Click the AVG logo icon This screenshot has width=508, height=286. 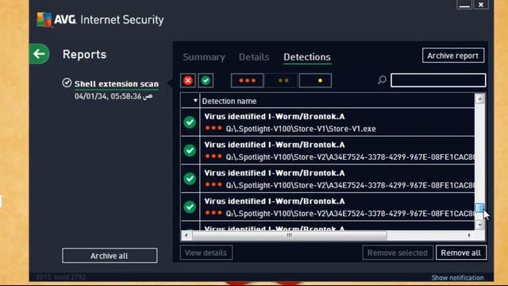pyautogui.click(x=44, y=19)
